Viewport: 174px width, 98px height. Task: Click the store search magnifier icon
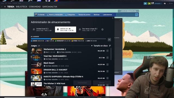(136, 15)
